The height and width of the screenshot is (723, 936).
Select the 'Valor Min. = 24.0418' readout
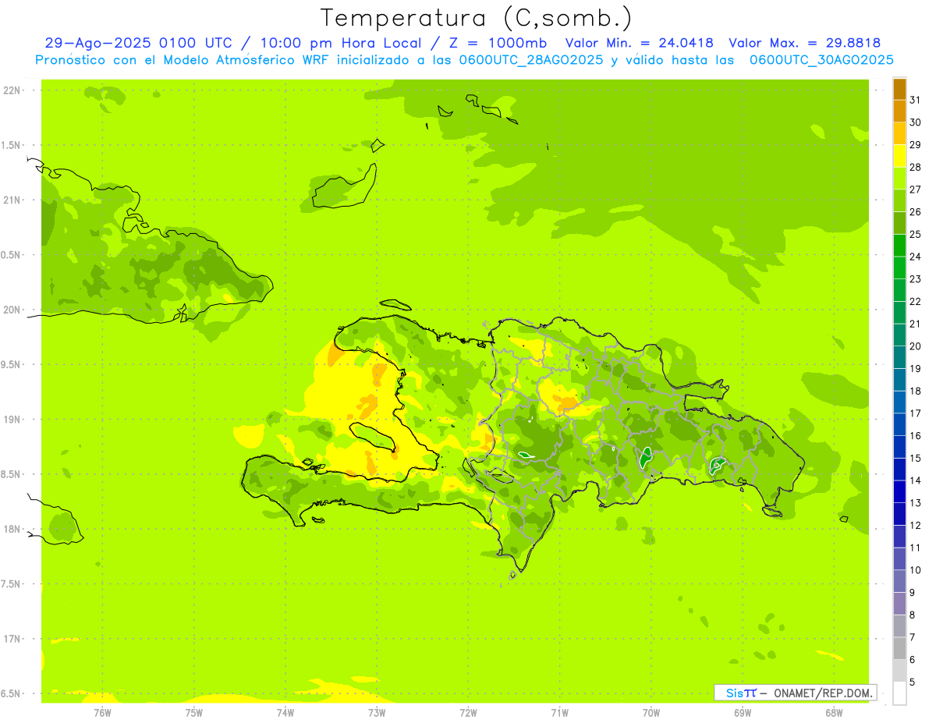click(x=639, y=43)
